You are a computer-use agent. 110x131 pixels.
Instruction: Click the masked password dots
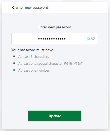pos(52,39)
